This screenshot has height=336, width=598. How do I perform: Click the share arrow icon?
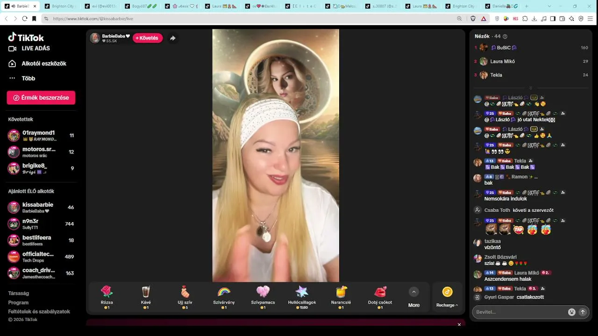[172, 38]
